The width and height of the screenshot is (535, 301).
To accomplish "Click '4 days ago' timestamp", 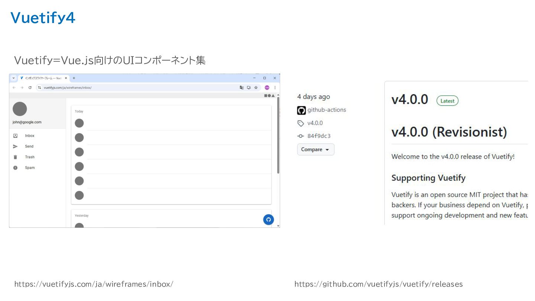I will click(x=314, y=97).
